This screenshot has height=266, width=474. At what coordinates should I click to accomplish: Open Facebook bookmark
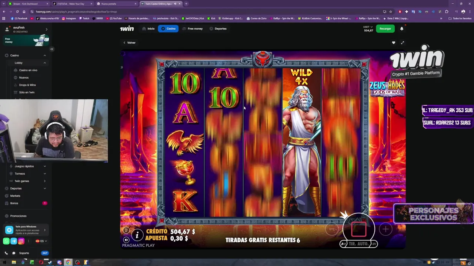tap(19, 18)
